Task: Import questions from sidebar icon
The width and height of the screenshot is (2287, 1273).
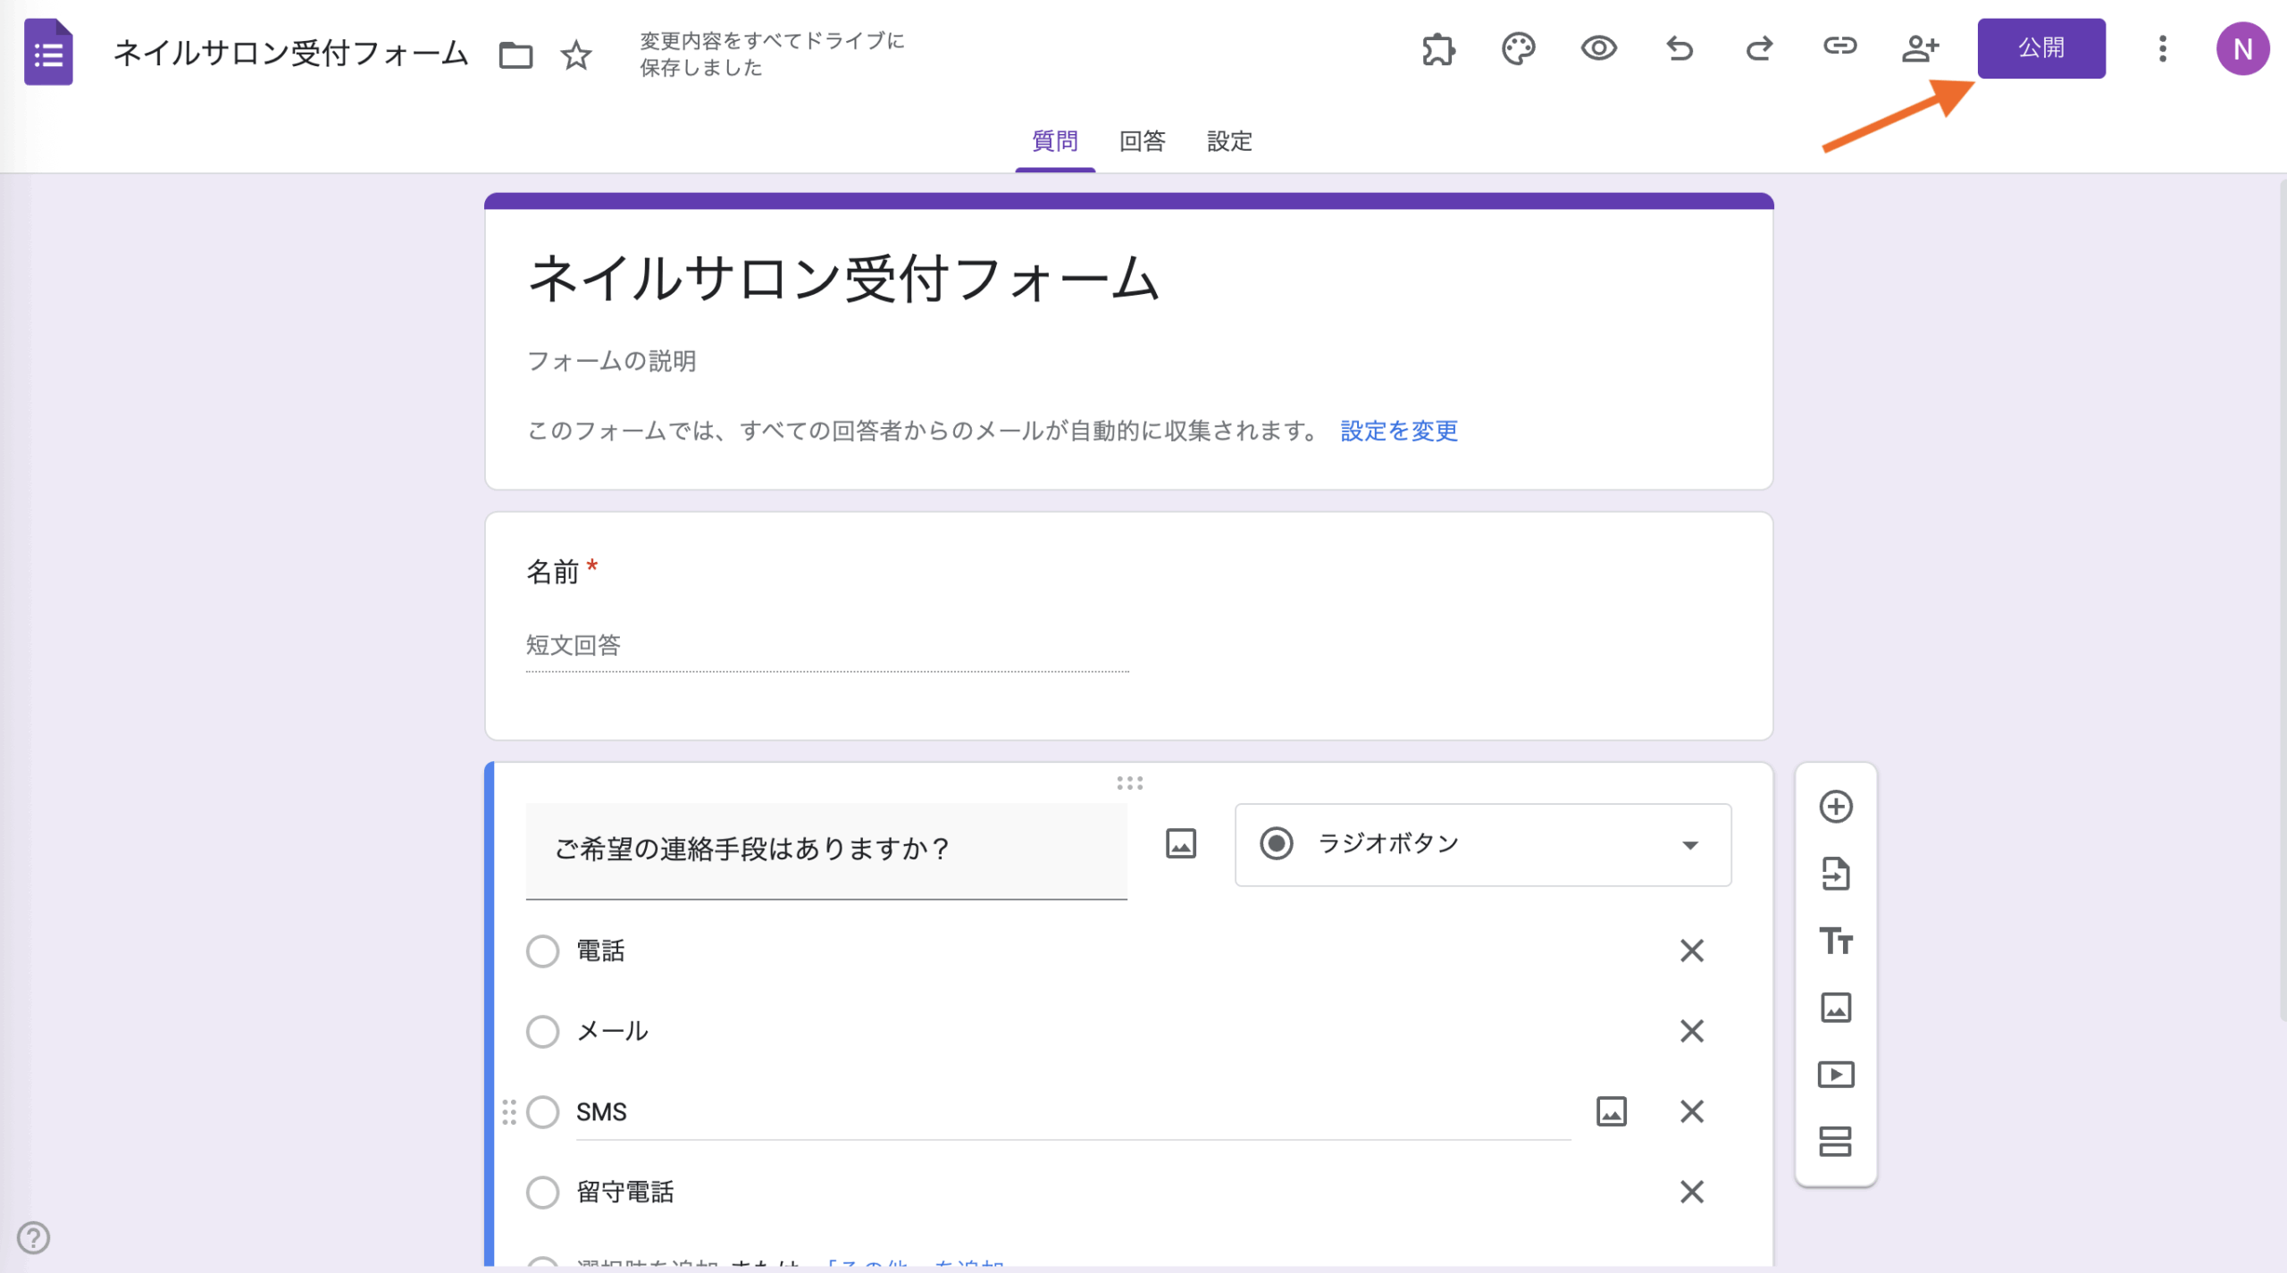Action: pyautogui.click(x=1836, y=874)
